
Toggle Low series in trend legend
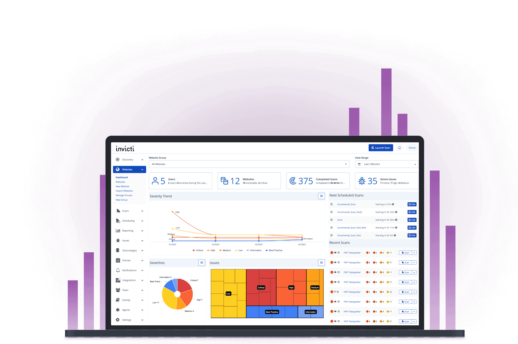click(x=239, y=250)
